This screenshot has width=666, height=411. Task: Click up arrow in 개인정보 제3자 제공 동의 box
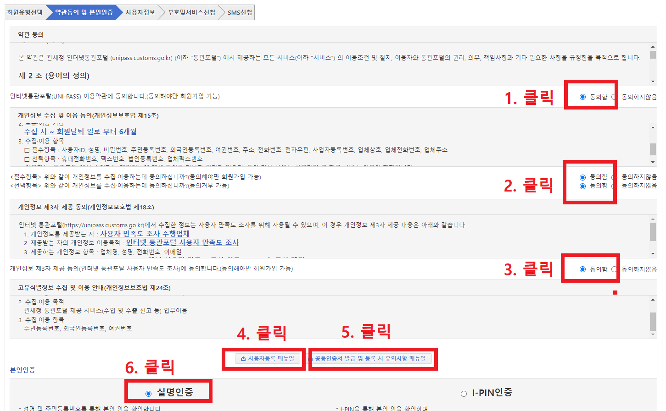[653, 219]
